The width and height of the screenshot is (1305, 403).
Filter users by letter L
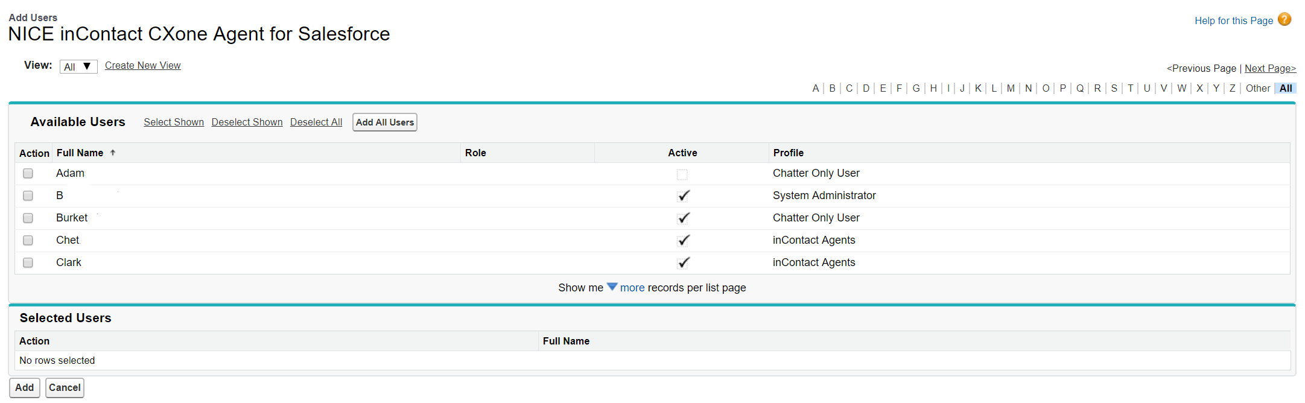coord(994,88)
